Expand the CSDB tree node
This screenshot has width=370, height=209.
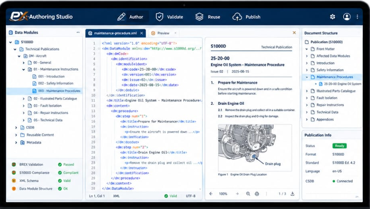tap(16, 127)
